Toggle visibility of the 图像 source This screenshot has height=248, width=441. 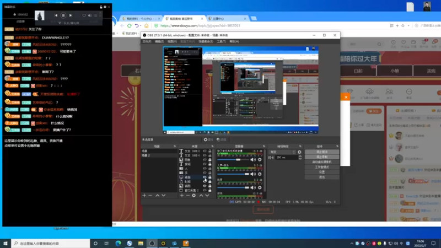tap(205, 160)
